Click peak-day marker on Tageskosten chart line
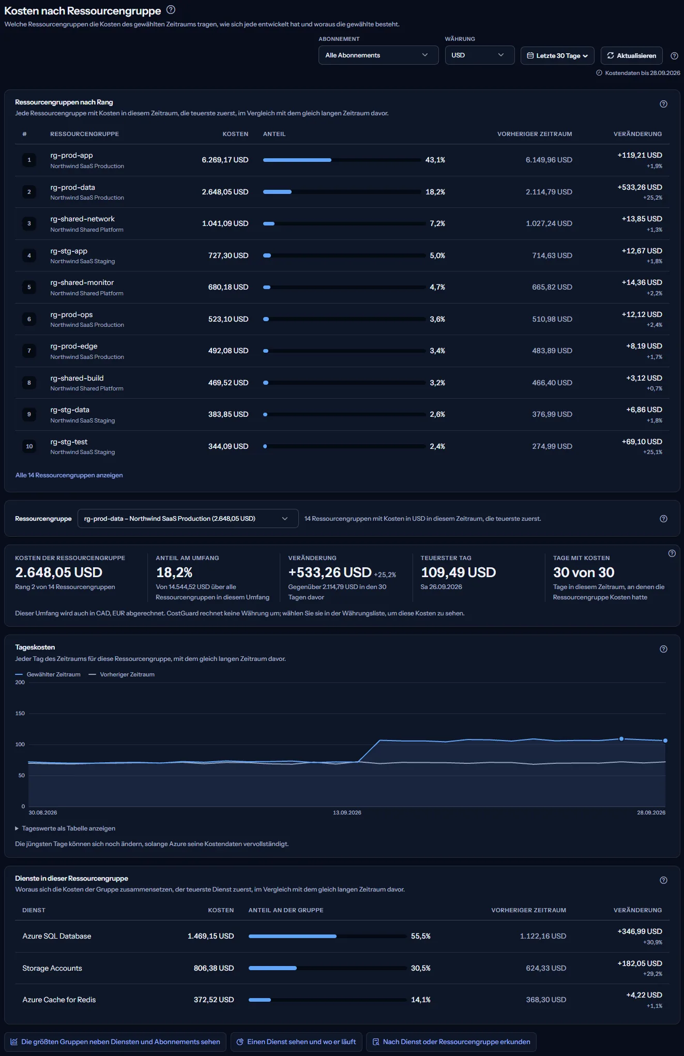The height and width of the screenshot is (1056, 684). point(621,738)
